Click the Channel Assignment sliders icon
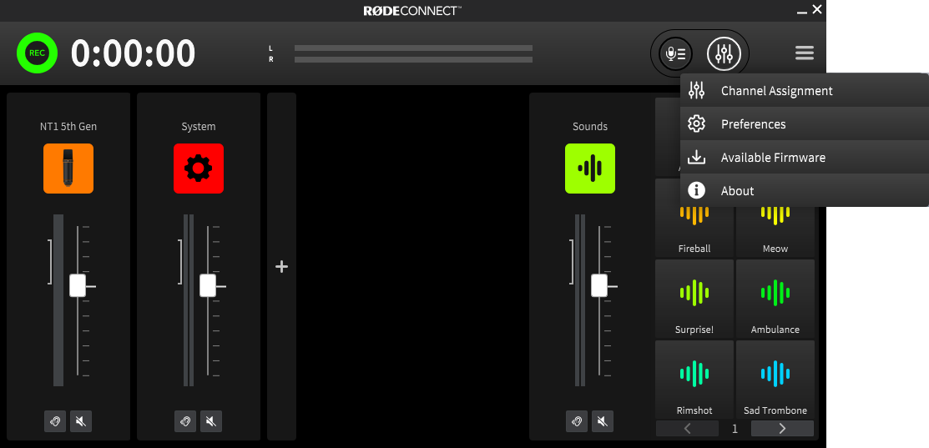The width and height of the screenshot is (929, 448). click(x=696, y=91)
